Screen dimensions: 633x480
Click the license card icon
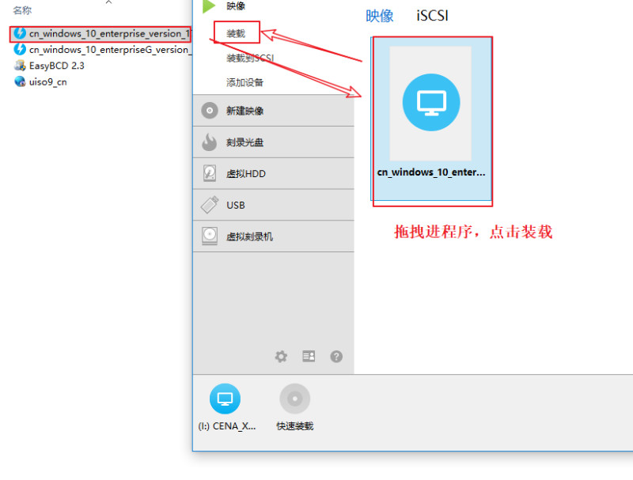(x=309, y=356)
